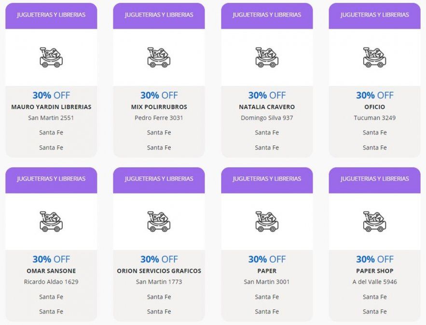Click the toy cart icon above Mauro Yardin Librerias
Viewport: 426px width, 325px height.
51,57
